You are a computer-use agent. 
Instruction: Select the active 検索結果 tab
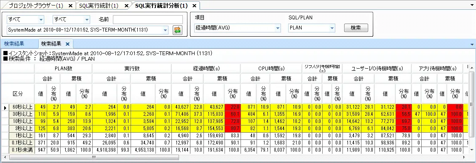51,44
